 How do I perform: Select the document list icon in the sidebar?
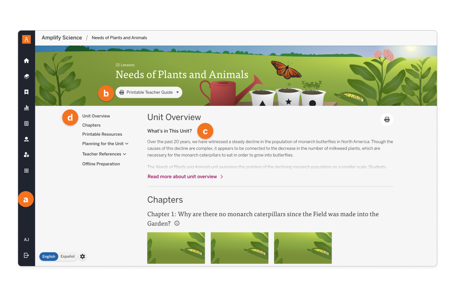(x=26, y=123)
